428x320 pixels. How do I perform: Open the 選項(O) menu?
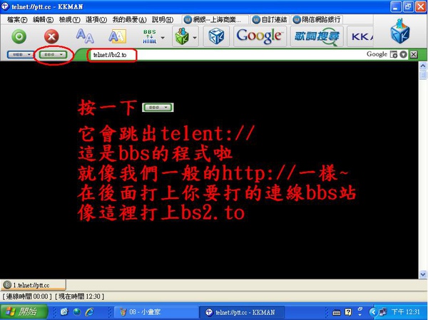96,20
